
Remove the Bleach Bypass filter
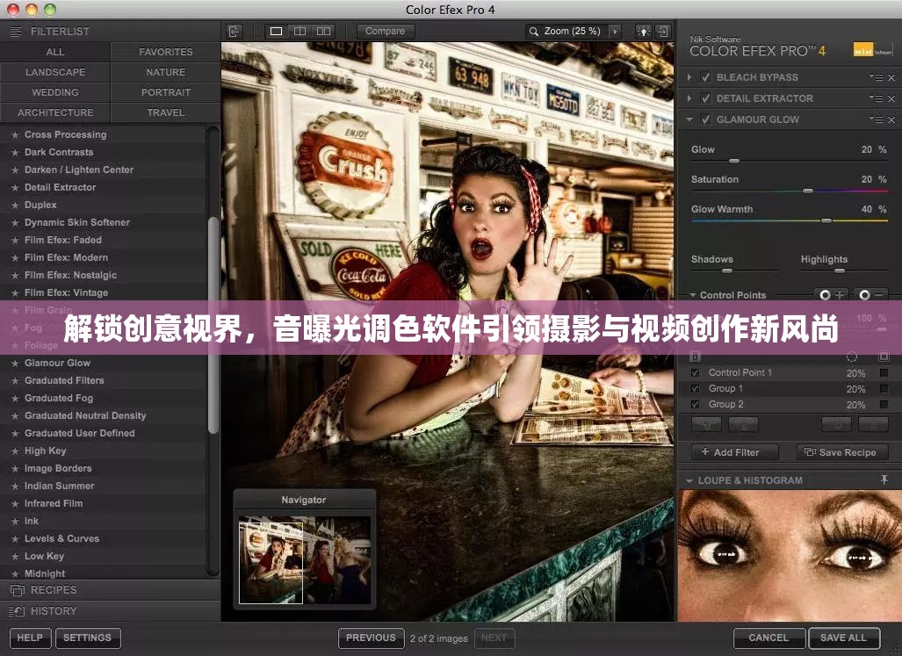point(891,77)
